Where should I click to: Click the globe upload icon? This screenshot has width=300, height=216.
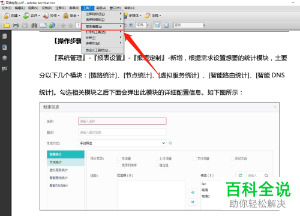52,25
